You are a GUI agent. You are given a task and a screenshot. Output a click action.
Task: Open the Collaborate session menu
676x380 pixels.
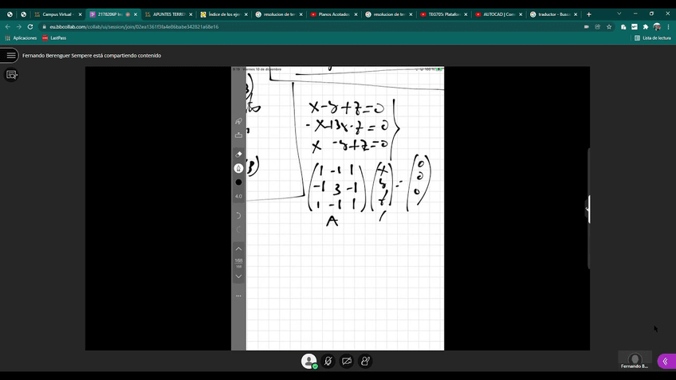(10, 55)
